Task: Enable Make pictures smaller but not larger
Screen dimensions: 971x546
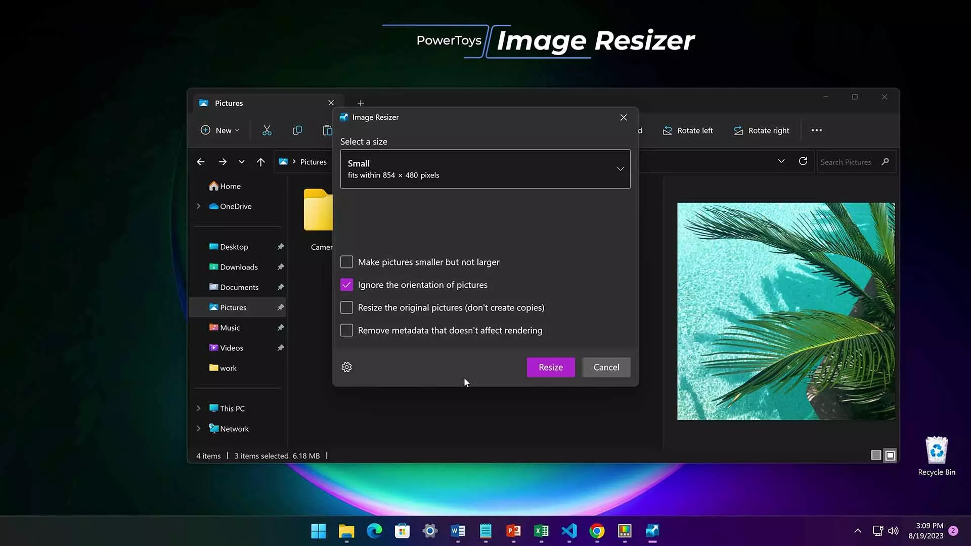Action: click(346, 262)
